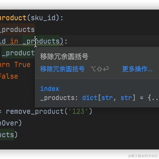Click the green-highlighted _product on fourth line
This screenshot has height=159, width=159.
pos(18,53)
